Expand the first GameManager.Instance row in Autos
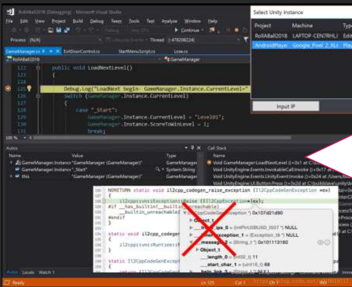The image size is (352, 287). (11, 162)
